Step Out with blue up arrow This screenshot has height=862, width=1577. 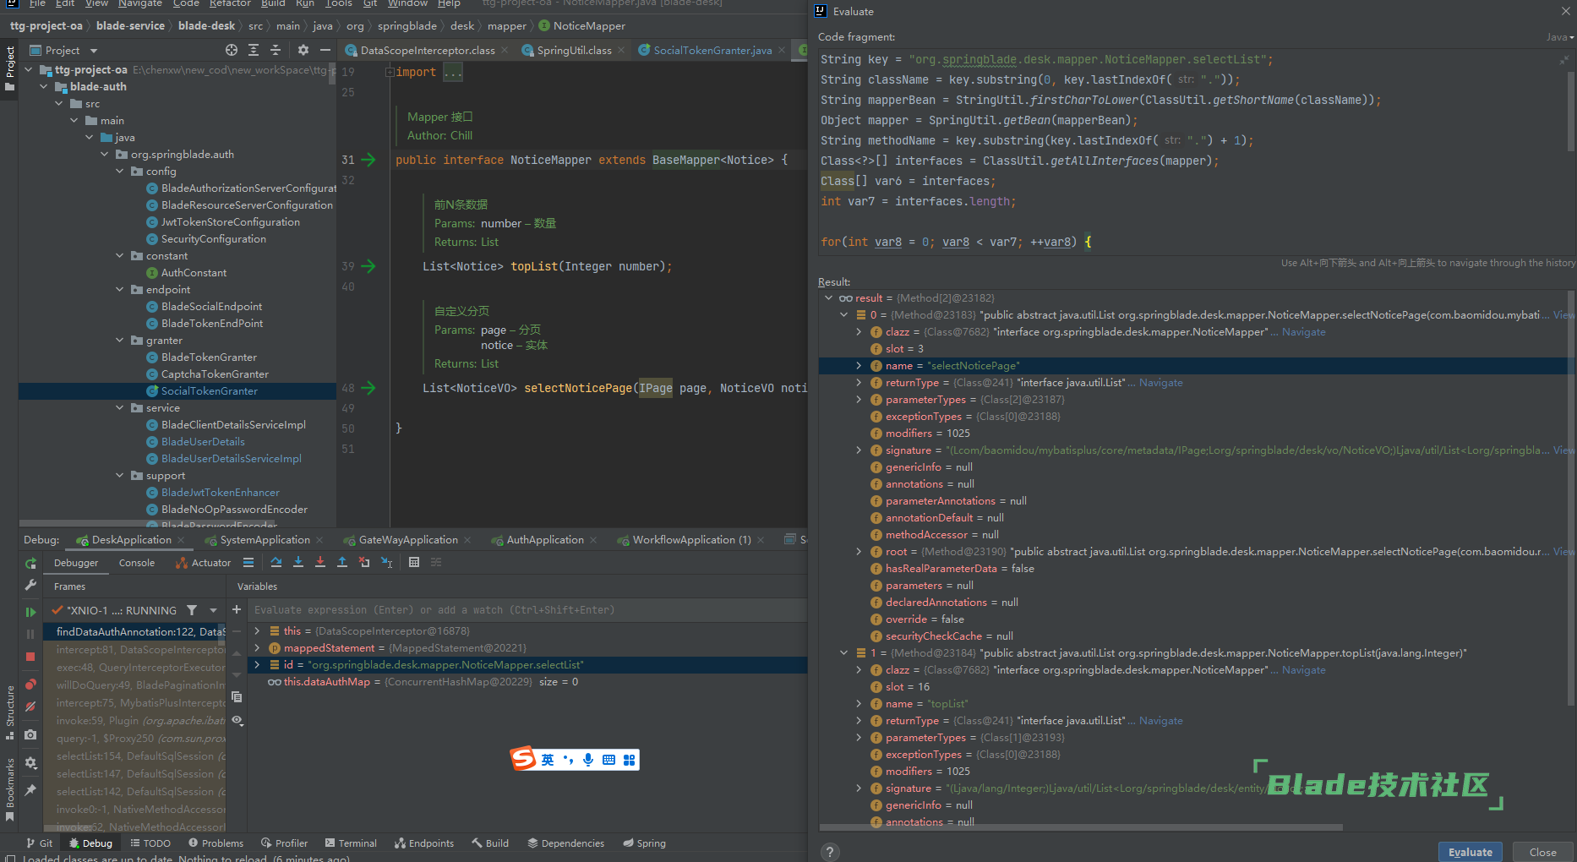(341, 562)
